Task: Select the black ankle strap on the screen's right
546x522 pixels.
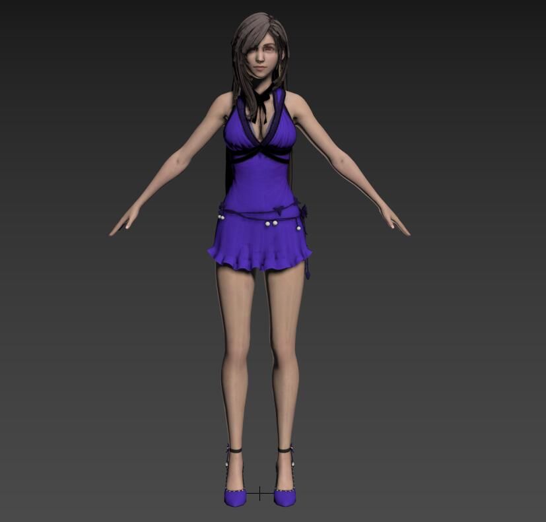Action: 285,450
